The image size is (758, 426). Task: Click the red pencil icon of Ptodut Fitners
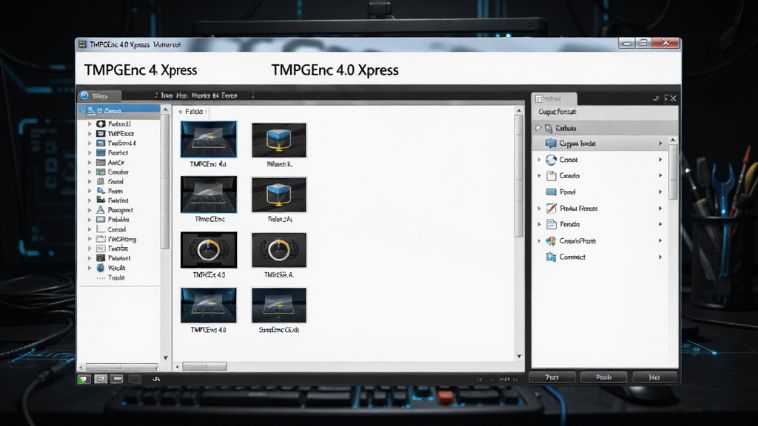pyautogui.click(x=551, y=208)
